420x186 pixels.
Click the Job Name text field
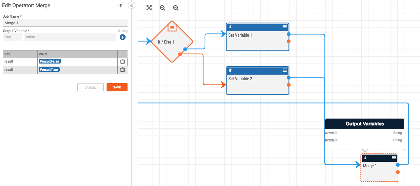(x=65, y=23)
